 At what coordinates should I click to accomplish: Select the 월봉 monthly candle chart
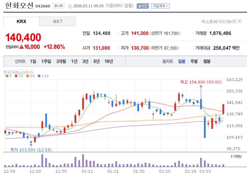pos(207,61)
